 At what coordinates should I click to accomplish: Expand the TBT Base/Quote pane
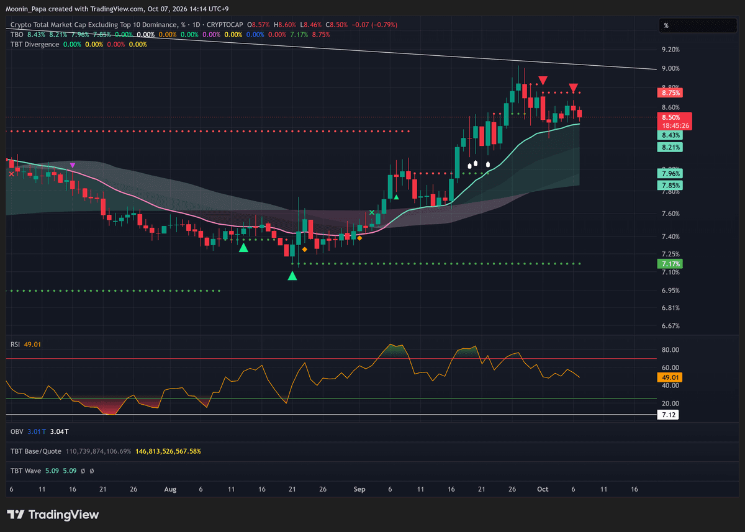coord(35,451)
